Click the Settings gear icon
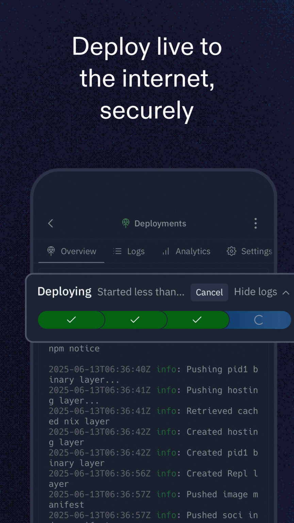294x523 pixels. [x=231, y=251]
